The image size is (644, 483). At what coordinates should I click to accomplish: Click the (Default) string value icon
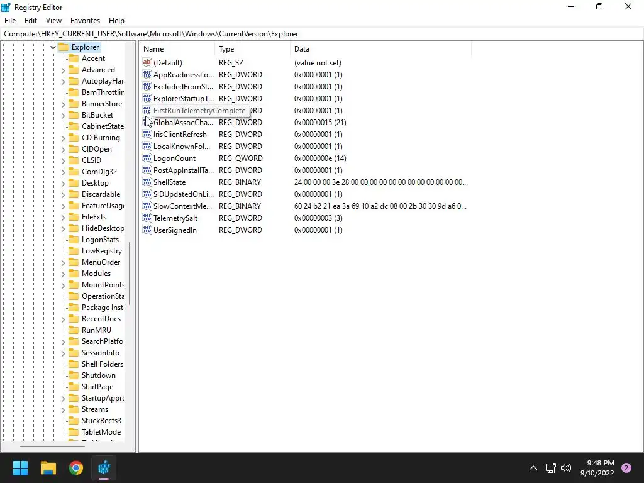coord(147,62)
